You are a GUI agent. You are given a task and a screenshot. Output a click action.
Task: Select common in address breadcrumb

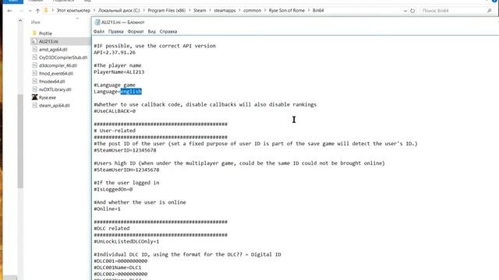click(x=252, y=10)
